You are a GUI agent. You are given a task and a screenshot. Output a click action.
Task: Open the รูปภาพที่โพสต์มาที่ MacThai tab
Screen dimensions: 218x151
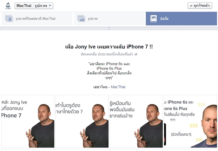(37, 19)
